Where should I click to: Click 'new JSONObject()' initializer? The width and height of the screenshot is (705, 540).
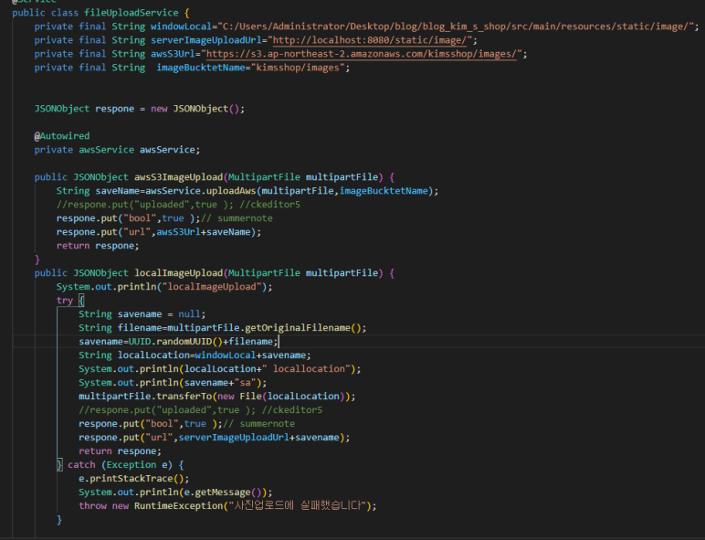[196, 109]
